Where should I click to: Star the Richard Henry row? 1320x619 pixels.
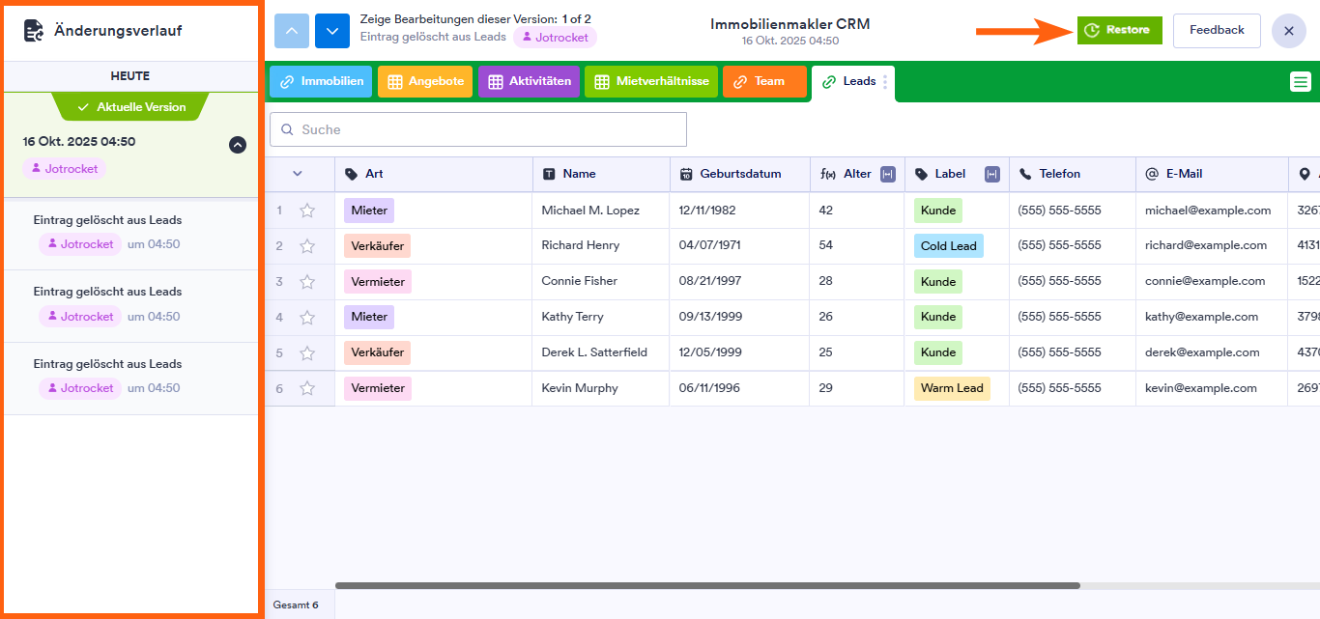[x=307, y=246]
